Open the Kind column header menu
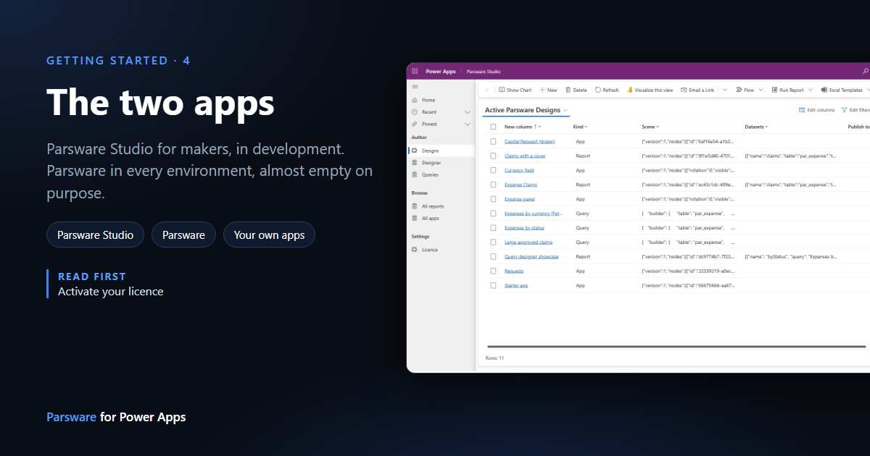 click(581, 127)
